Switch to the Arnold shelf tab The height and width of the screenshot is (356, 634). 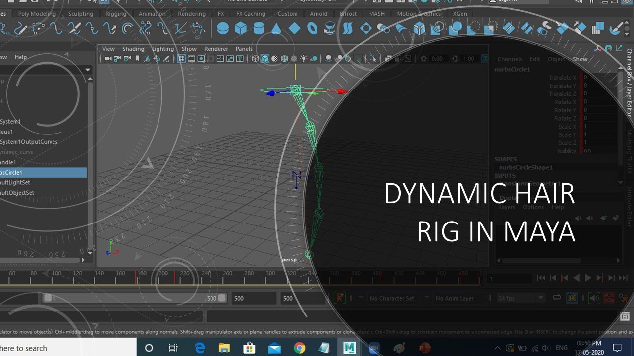tap(318, 14)
